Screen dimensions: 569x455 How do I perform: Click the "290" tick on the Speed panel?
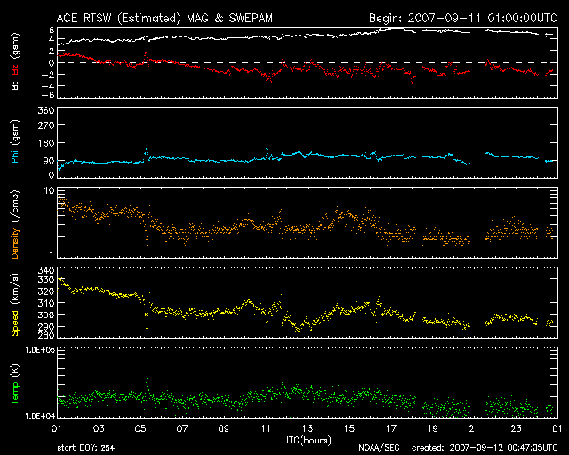46,326
